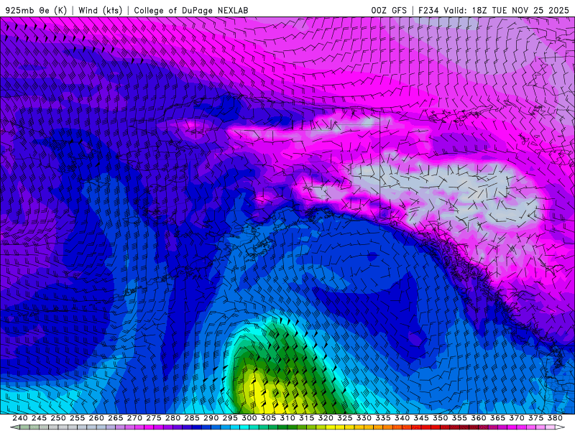This screenshot has width=575, height=431.
Task: Click the 360 value on the color scale
Action: [x=478, y=418]
